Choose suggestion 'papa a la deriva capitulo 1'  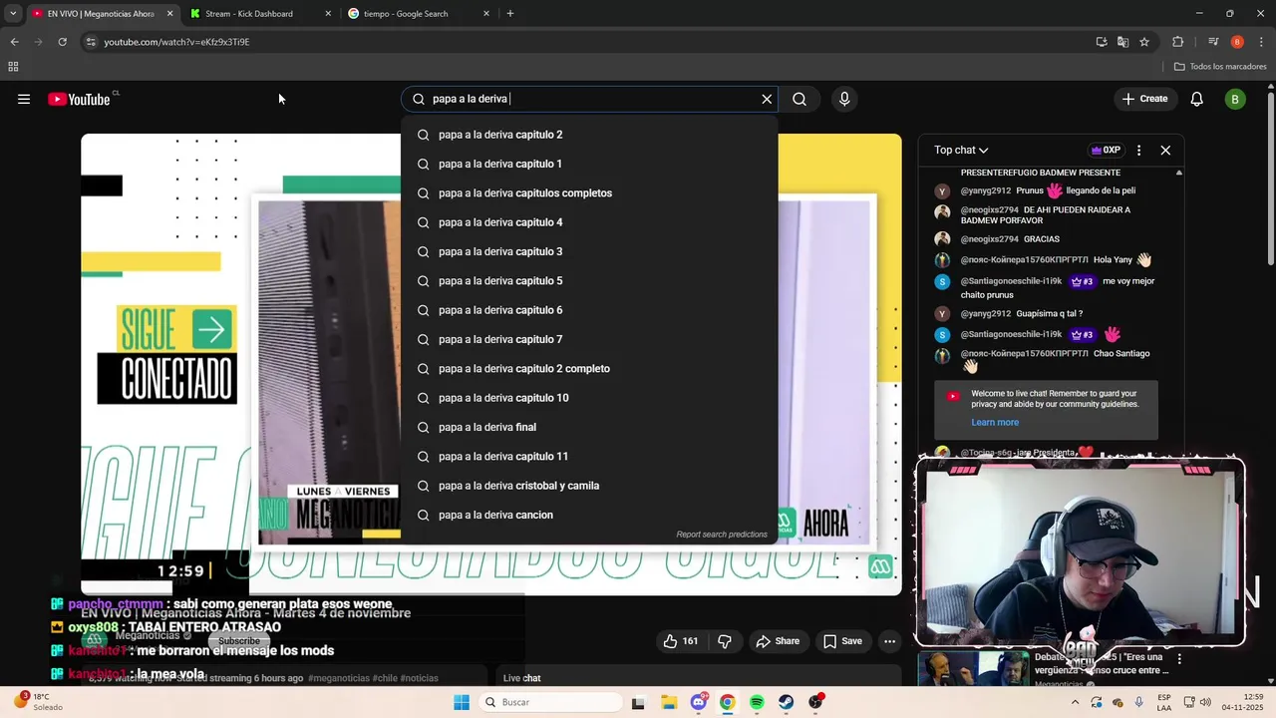click(x=589, y=164)
